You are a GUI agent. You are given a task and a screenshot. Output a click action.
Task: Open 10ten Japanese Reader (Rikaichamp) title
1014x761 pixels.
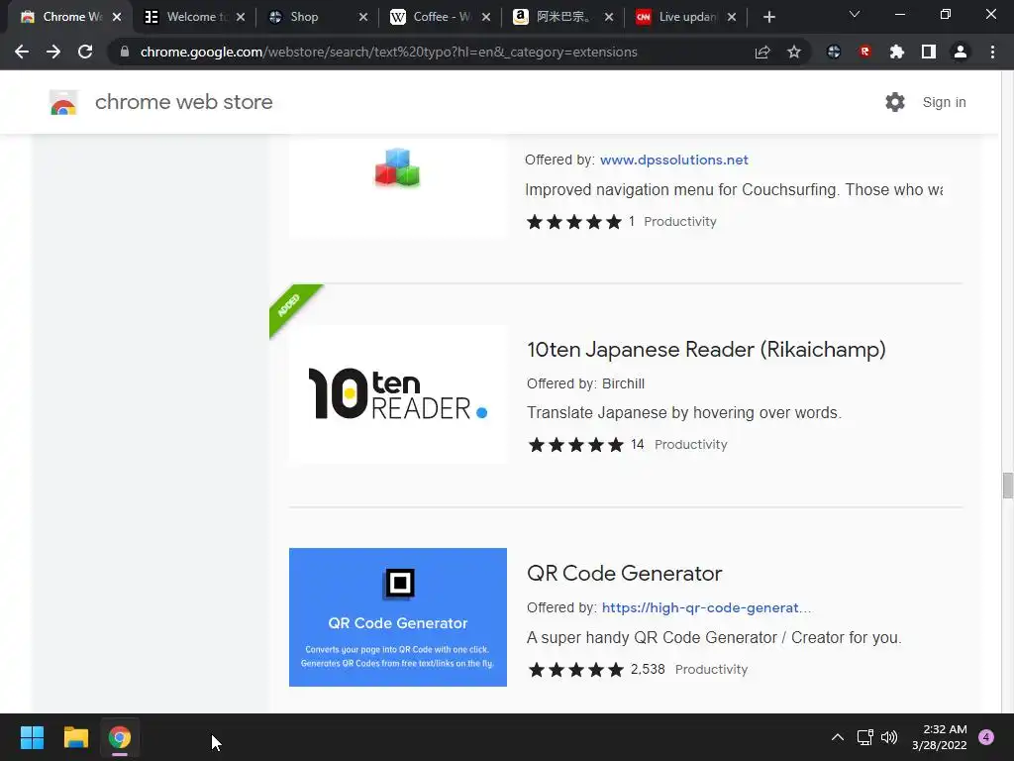point(706,350)
